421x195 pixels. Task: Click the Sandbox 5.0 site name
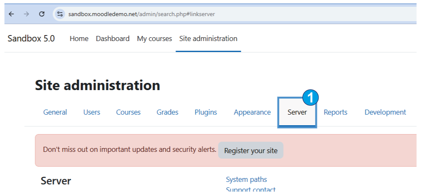(x=31, y=38)
